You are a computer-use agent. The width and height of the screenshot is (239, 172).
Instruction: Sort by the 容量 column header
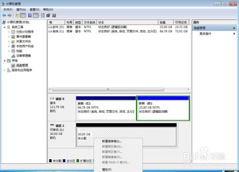(165, 22)
